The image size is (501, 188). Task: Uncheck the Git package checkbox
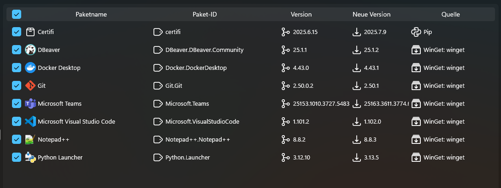click(x=17, y=86)
